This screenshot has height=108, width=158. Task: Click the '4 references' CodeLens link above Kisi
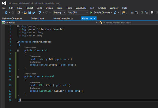[30, 48]
